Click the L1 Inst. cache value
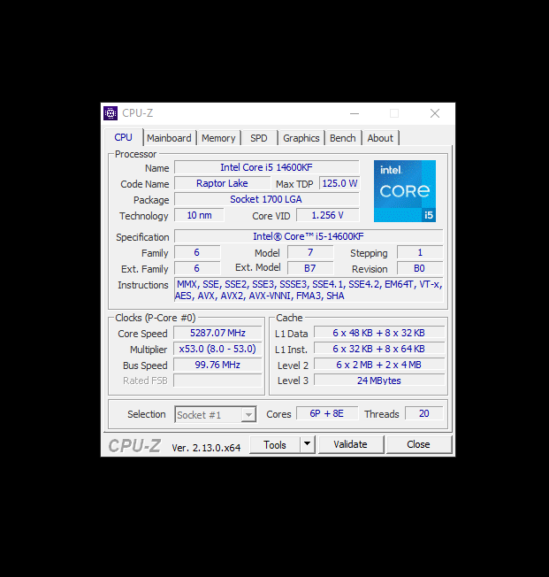The width and height of the screenshot is (549, 577). tap(379, 349)
